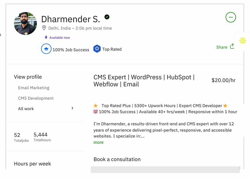Expand All work with the chevron arrow
Image resolution: width=250 pixels, height=193 pixels.
tap(72, 108)
